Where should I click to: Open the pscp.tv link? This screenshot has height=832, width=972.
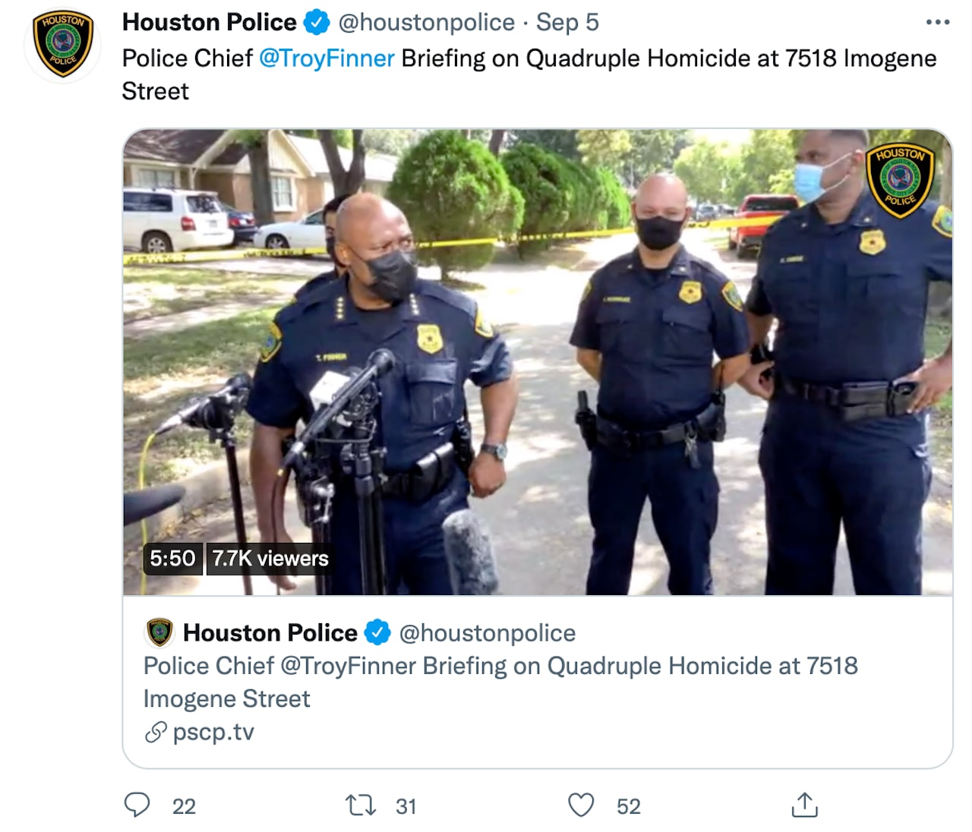pyautogui.click(x=213, y=732)
